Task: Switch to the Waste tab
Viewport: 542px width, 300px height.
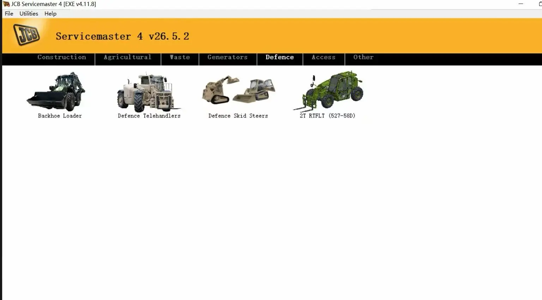Action: point(180,57)
